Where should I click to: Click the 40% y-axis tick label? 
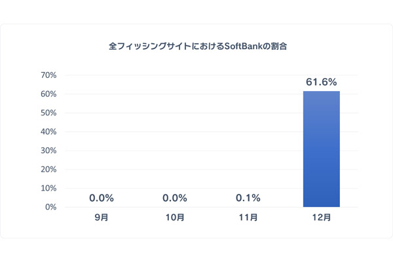pos(48,132)
